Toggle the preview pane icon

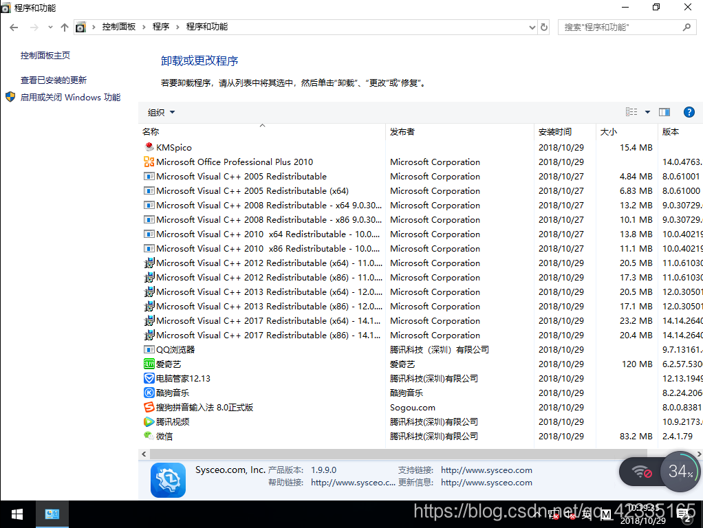click(664, 112)
